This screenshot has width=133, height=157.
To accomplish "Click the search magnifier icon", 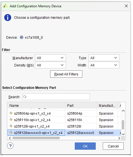I will coord(25,97).
